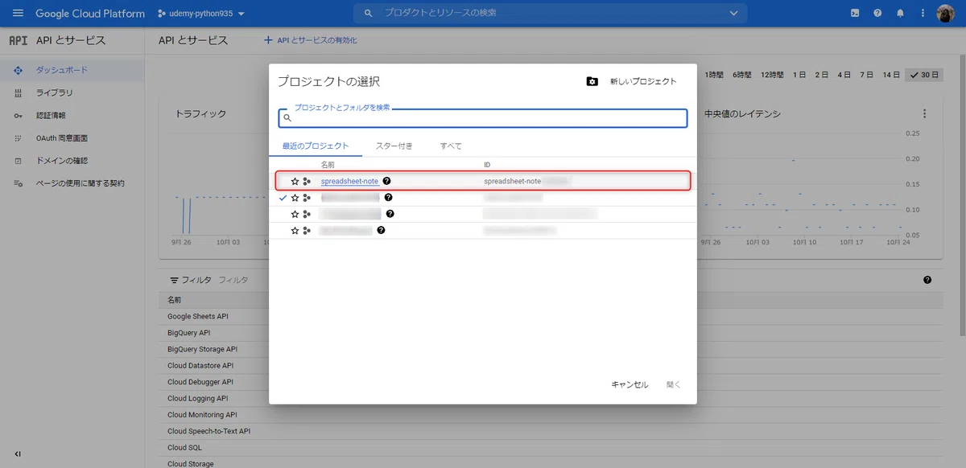
Task: Click the 開く button in dialog
Action: [673, 384]
